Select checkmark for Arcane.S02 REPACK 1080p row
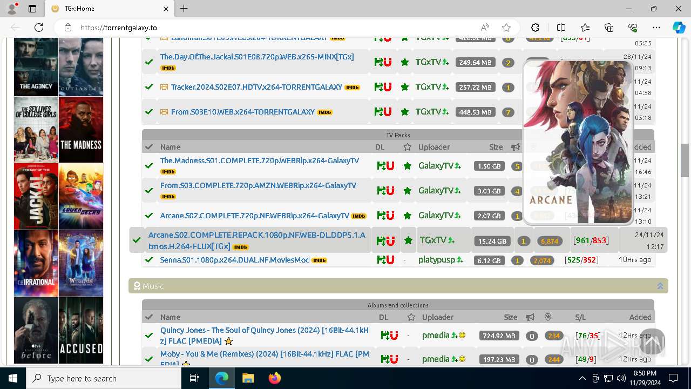 (137, 240)
